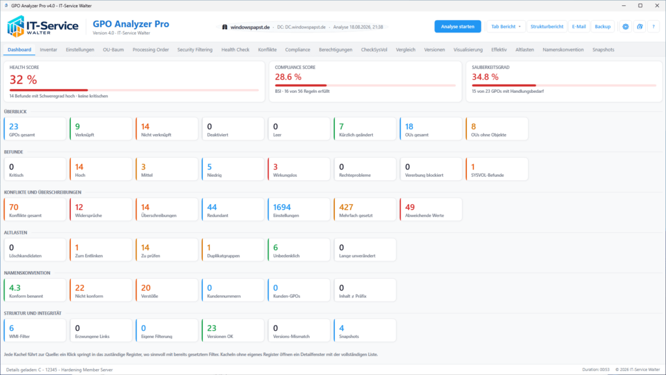Open the Snapshots tile showing 4
This screenshot has height=375, width=666.
tap(365, 330)
